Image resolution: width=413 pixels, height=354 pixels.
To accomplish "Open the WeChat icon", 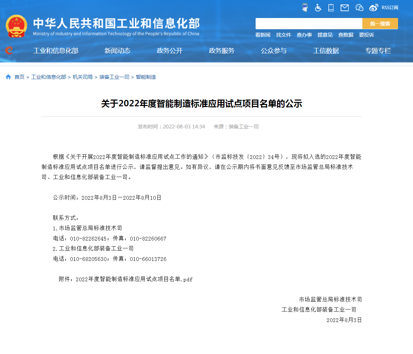I will 359,7.
